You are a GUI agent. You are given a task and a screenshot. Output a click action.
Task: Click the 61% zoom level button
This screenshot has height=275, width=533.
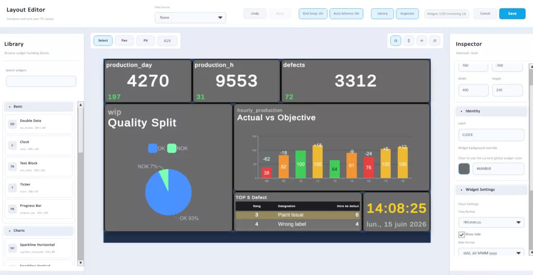[167, 41]
